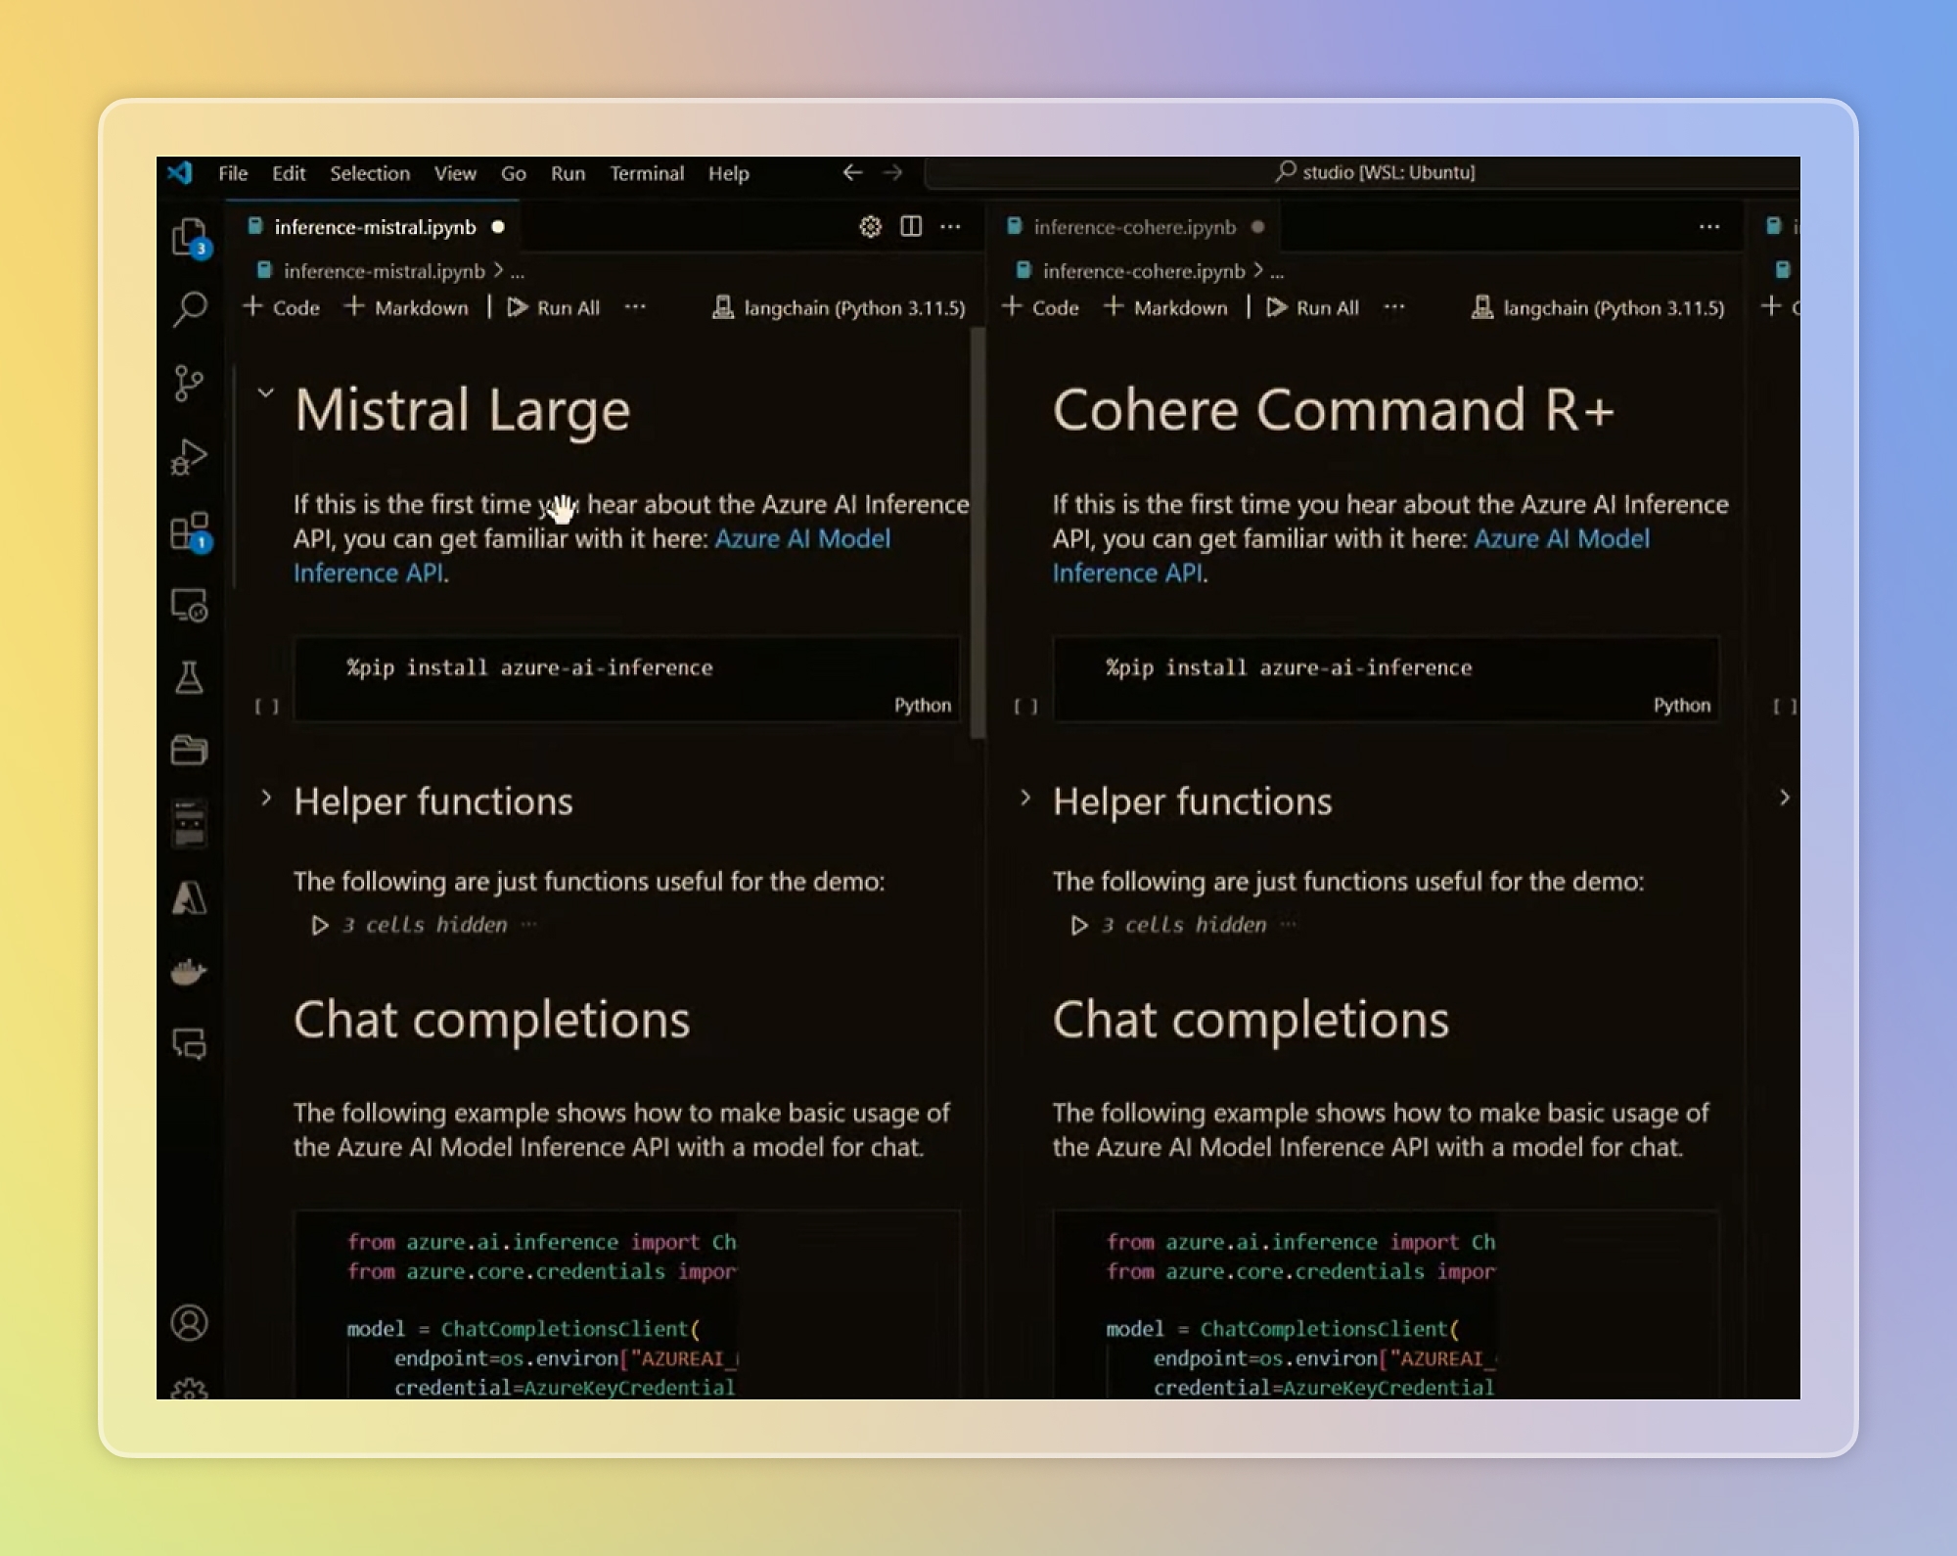Open mistral notebook toolbar overflow menu
Viewport: 1957px width, 1556px height.
point(635,307)
